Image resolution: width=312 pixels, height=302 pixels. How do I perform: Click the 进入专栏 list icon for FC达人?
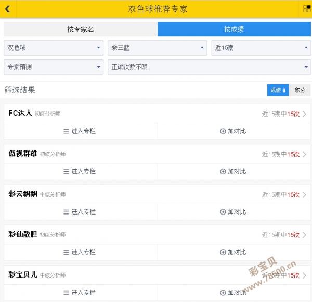[x=66, y=131]
